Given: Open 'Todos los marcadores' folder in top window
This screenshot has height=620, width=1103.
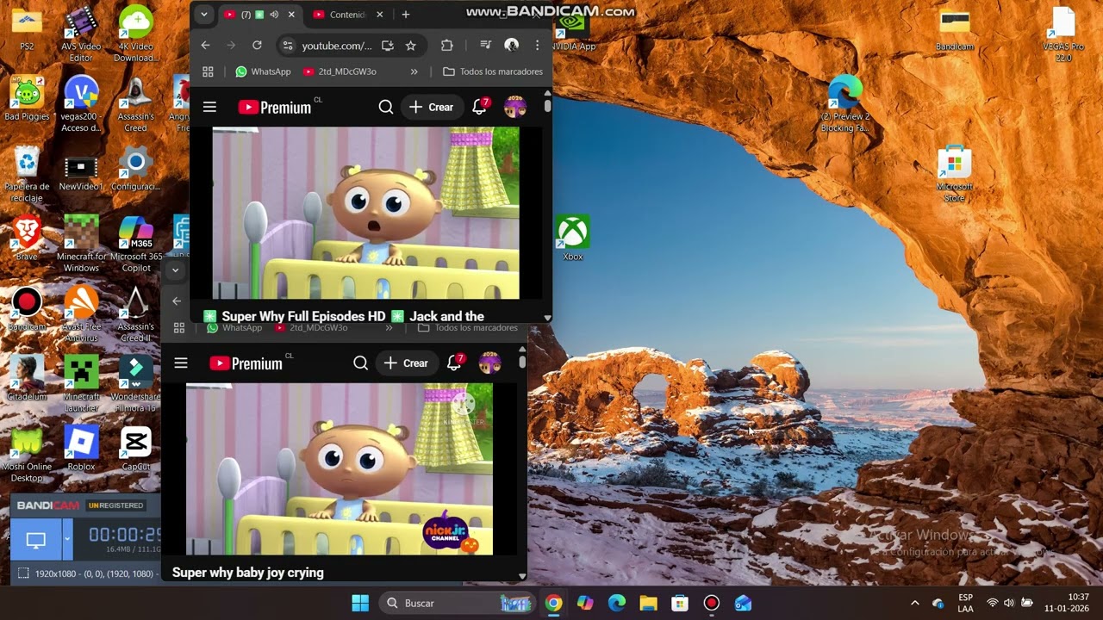Looking at the screenshot, I should click(493, 71).
